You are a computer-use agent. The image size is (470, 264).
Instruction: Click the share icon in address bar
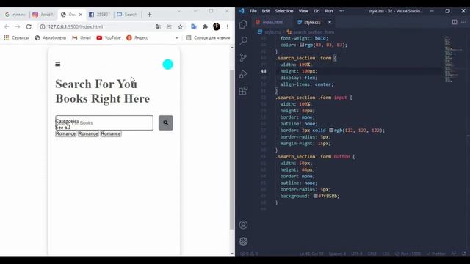[169, 26]
